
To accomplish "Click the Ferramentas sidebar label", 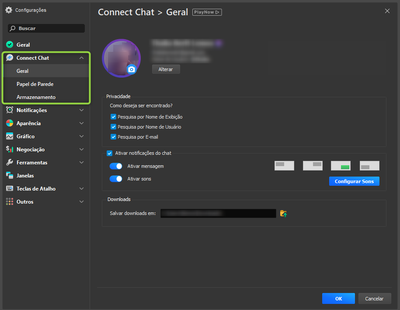I will point(32,163).
